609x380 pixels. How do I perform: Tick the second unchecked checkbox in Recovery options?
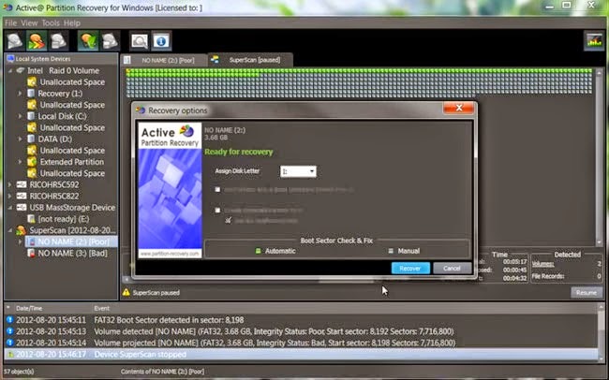click(x=217, y=211)
